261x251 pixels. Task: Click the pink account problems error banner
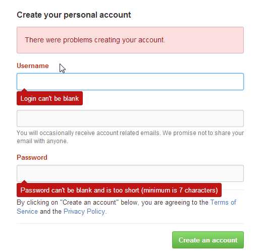[130, 40]
